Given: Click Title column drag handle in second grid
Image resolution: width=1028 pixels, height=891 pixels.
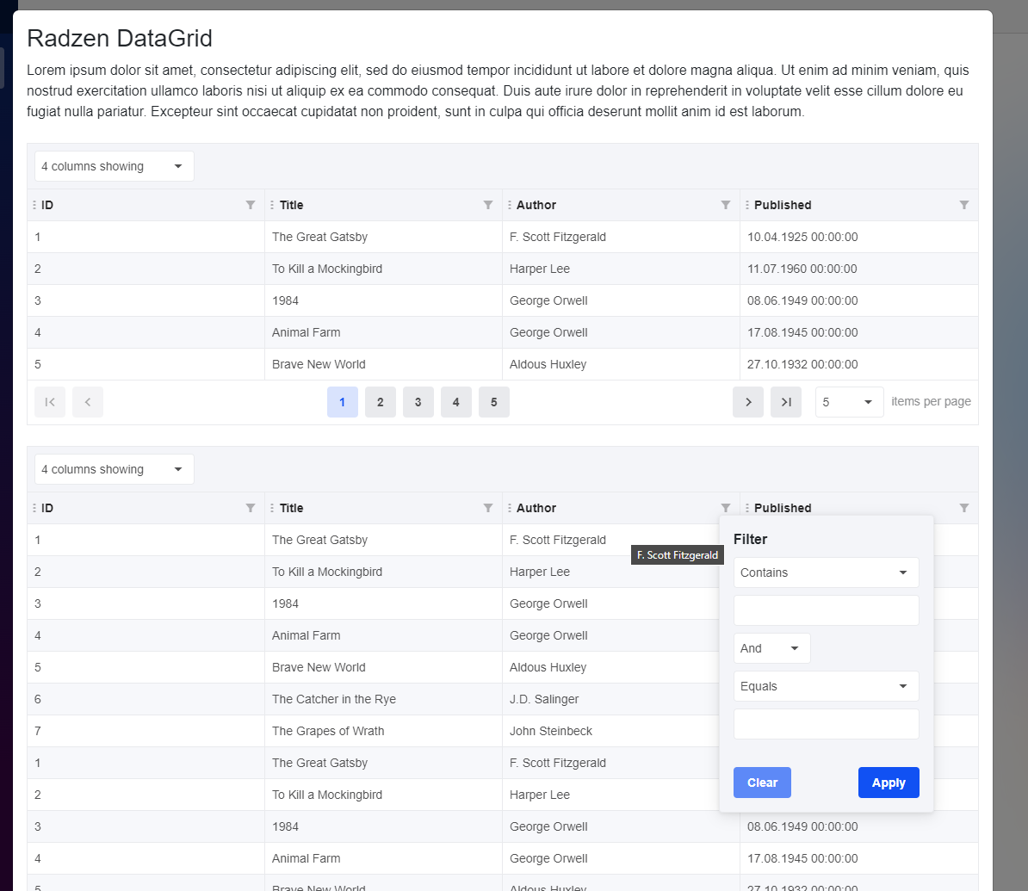Looking at the screenshot, I should [272, 508].
